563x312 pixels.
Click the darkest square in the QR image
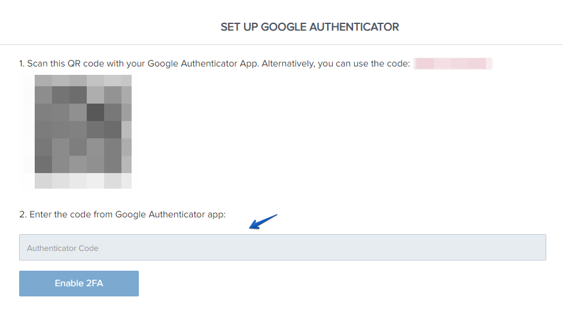(x=96, y=112)
